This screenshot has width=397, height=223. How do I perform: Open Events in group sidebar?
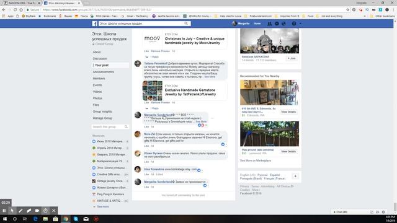pyautogui.click(x=97, y=85)
